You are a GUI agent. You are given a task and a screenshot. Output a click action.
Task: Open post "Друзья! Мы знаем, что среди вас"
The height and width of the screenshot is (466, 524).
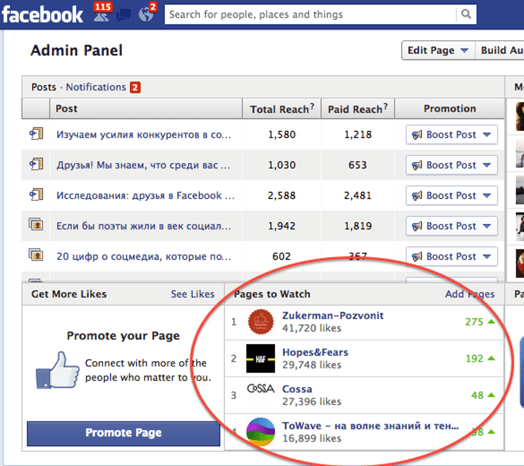click(x=143, y=165)
